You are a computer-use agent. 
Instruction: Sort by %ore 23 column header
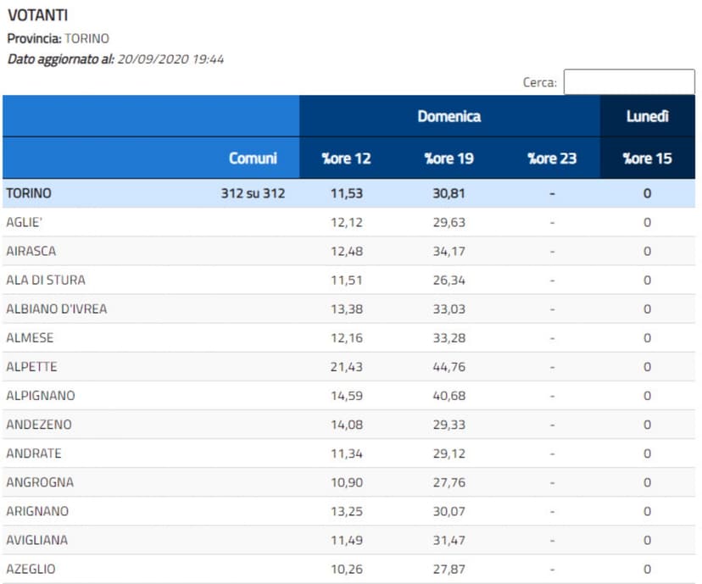pos(551,159)
